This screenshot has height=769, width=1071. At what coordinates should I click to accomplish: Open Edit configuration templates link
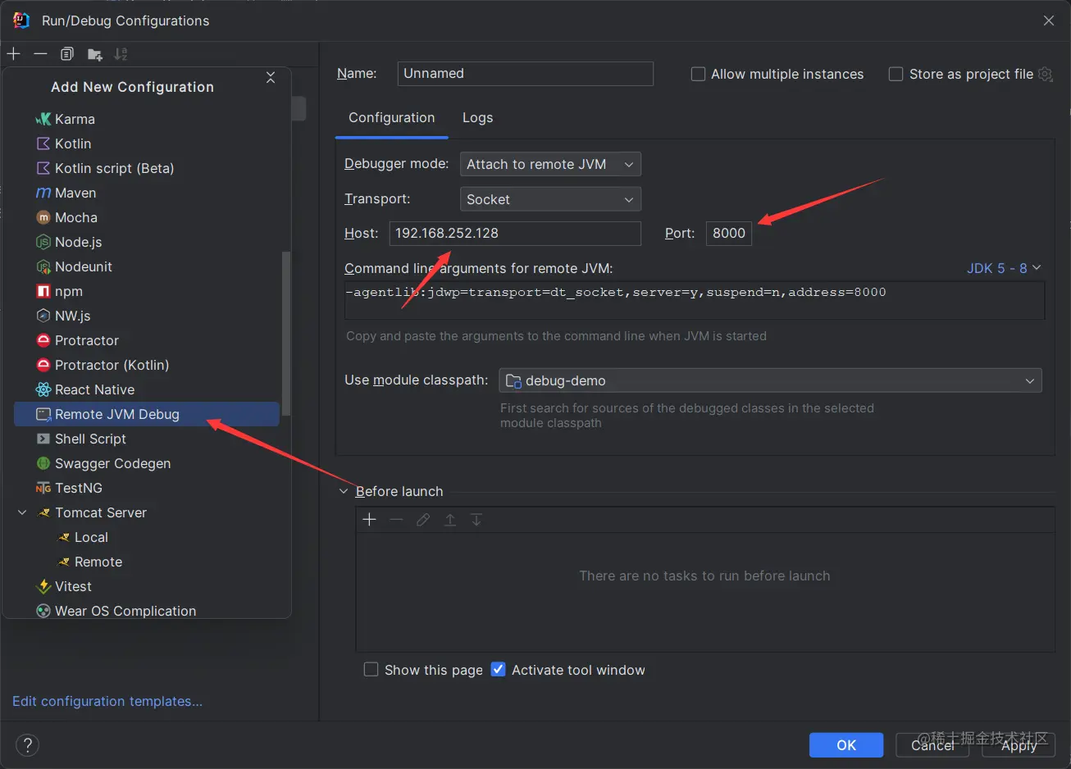(x=107, y=701)
